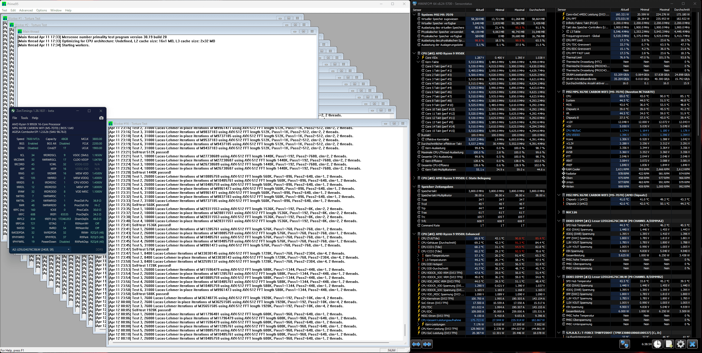This screenshot has width=702, height=353.
Task: Click Worker #16 vertical scrollbar thumb
Action: point(405,330)
